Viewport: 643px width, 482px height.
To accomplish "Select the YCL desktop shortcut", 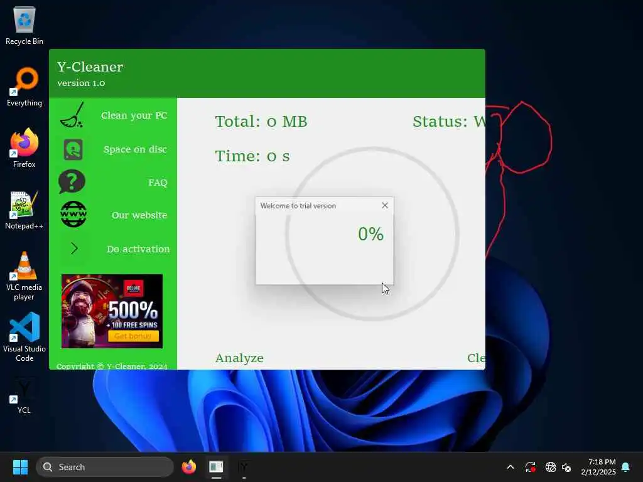I will 24,396.
